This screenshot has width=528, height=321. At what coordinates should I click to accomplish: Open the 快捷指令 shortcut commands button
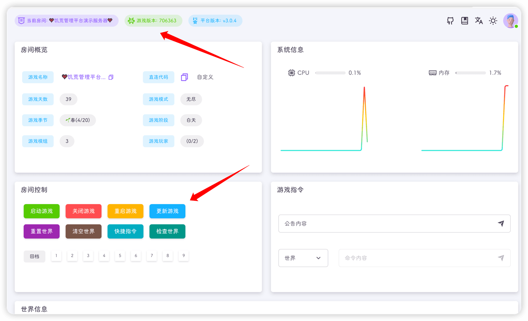[125, 231]
